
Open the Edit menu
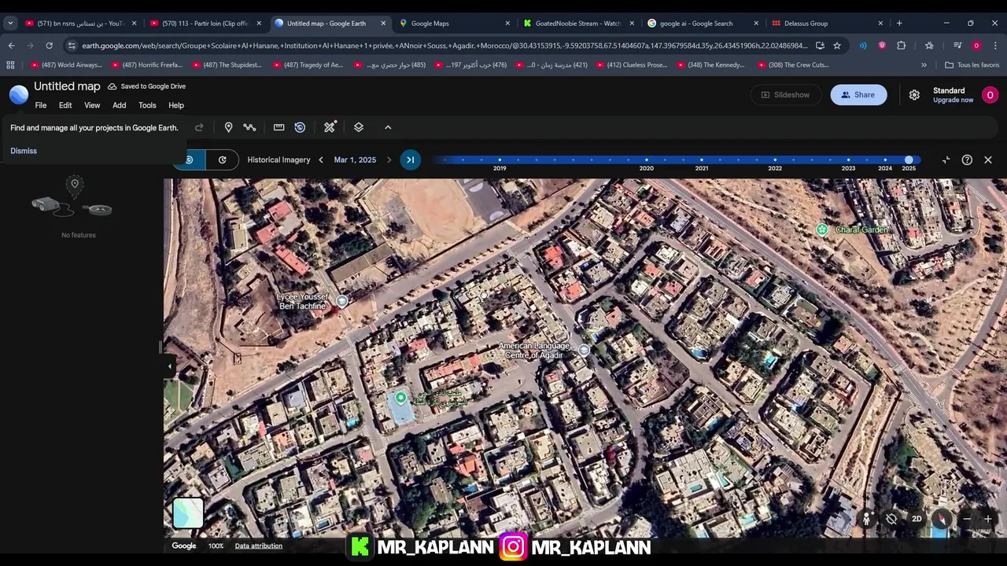pos(65,105)
